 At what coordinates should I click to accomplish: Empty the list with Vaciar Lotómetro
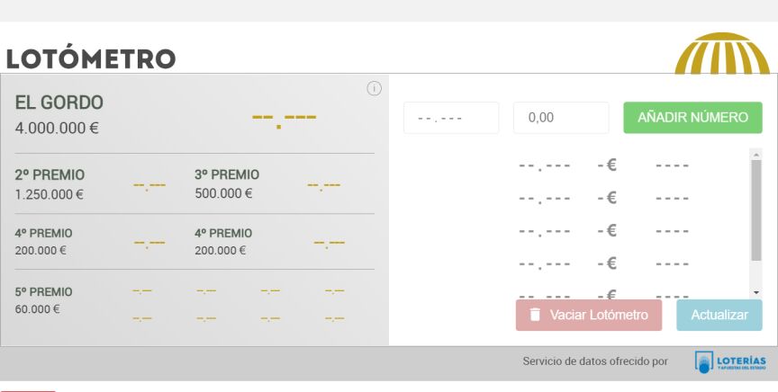[588, 316]
